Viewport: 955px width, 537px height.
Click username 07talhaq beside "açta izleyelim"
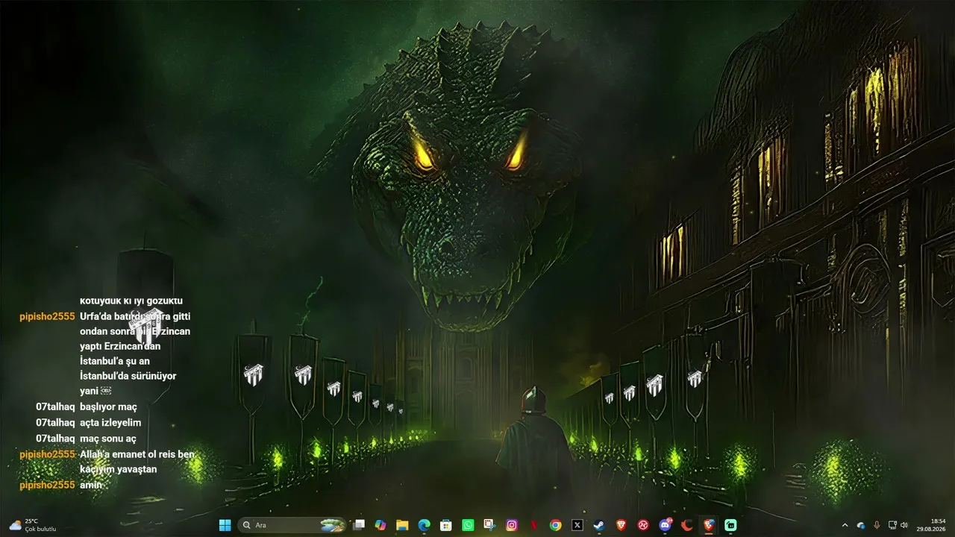55,423
